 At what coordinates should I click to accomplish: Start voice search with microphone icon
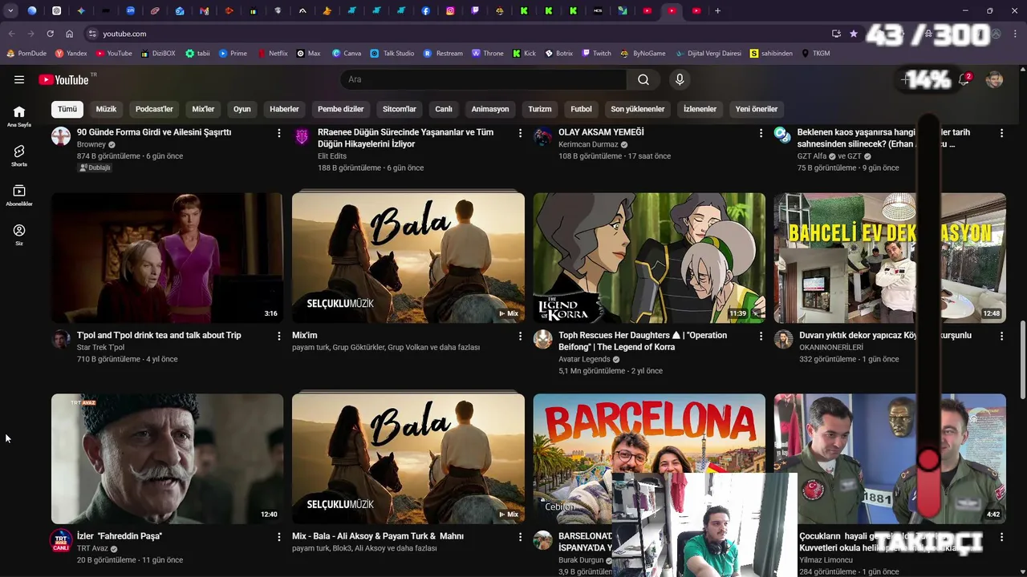click(x=680, y=79)
